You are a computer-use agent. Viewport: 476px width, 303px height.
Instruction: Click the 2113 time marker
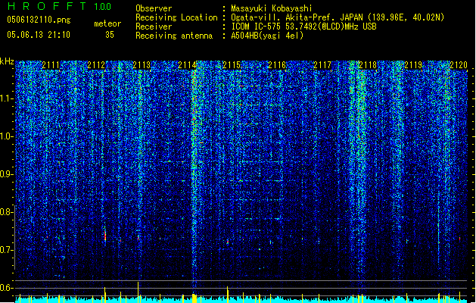point(142,65)
